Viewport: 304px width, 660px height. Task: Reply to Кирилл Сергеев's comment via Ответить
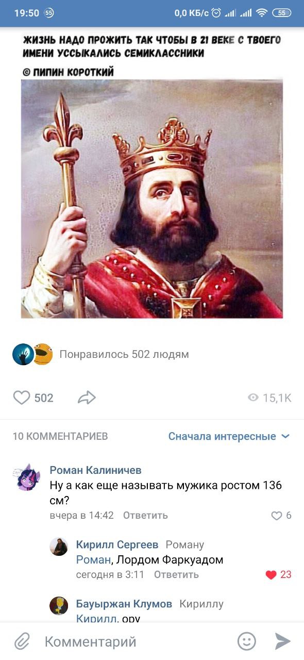(176, 574)
